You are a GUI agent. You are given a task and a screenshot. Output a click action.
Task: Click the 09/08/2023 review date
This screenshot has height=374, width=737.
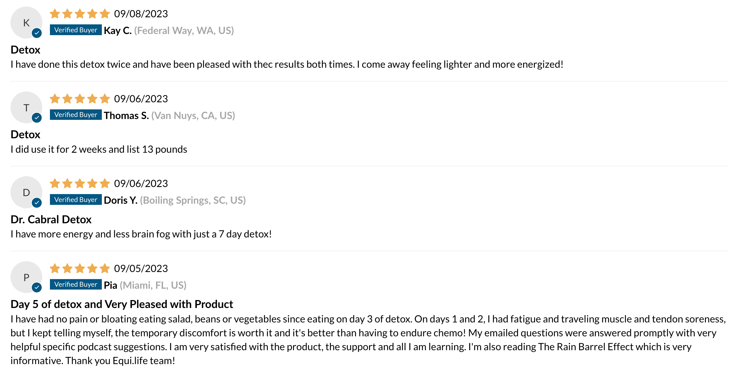click(x=141, y=14)
